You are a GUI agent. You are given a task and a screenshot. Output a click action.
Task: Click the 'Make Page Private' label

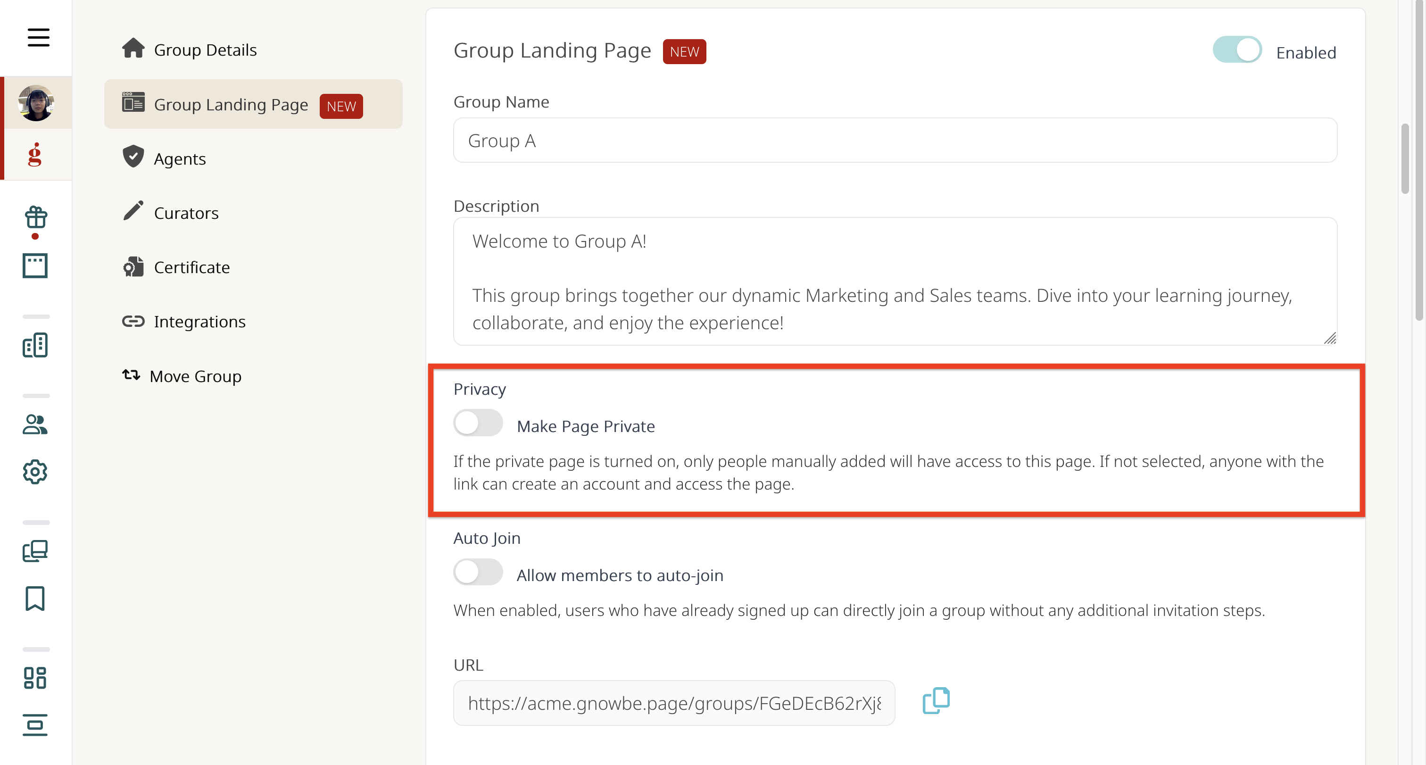[586, 426]
